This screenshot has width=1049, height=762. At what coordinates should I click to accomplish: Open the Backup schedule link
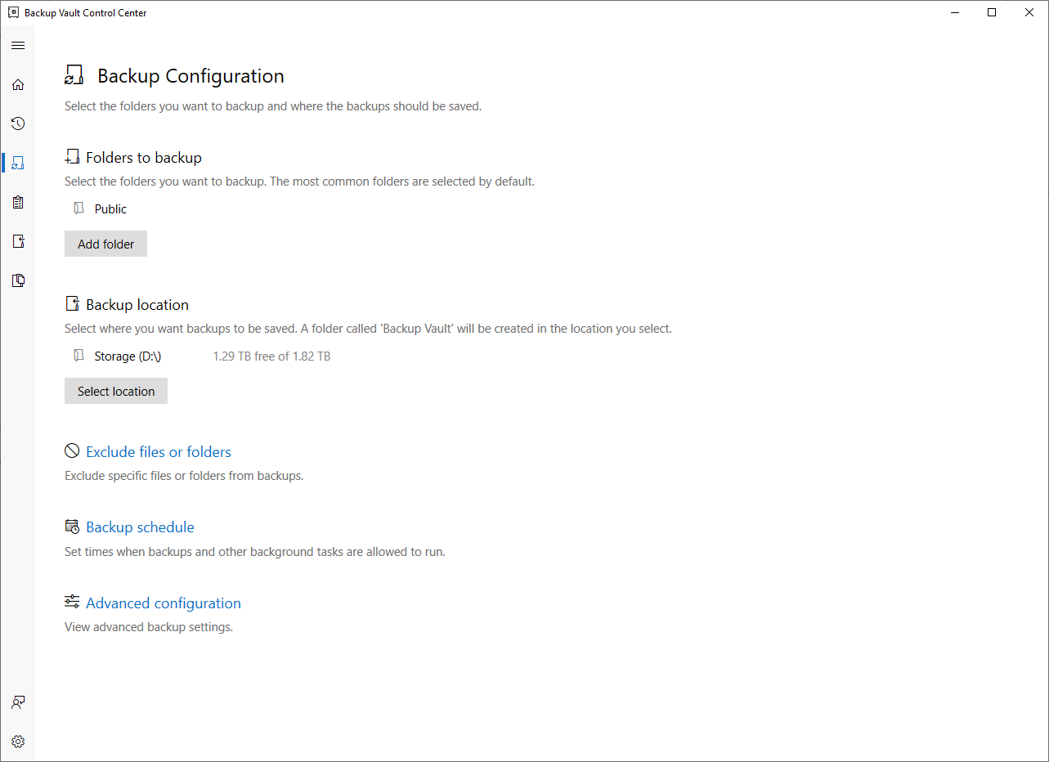tap(140, 527)
